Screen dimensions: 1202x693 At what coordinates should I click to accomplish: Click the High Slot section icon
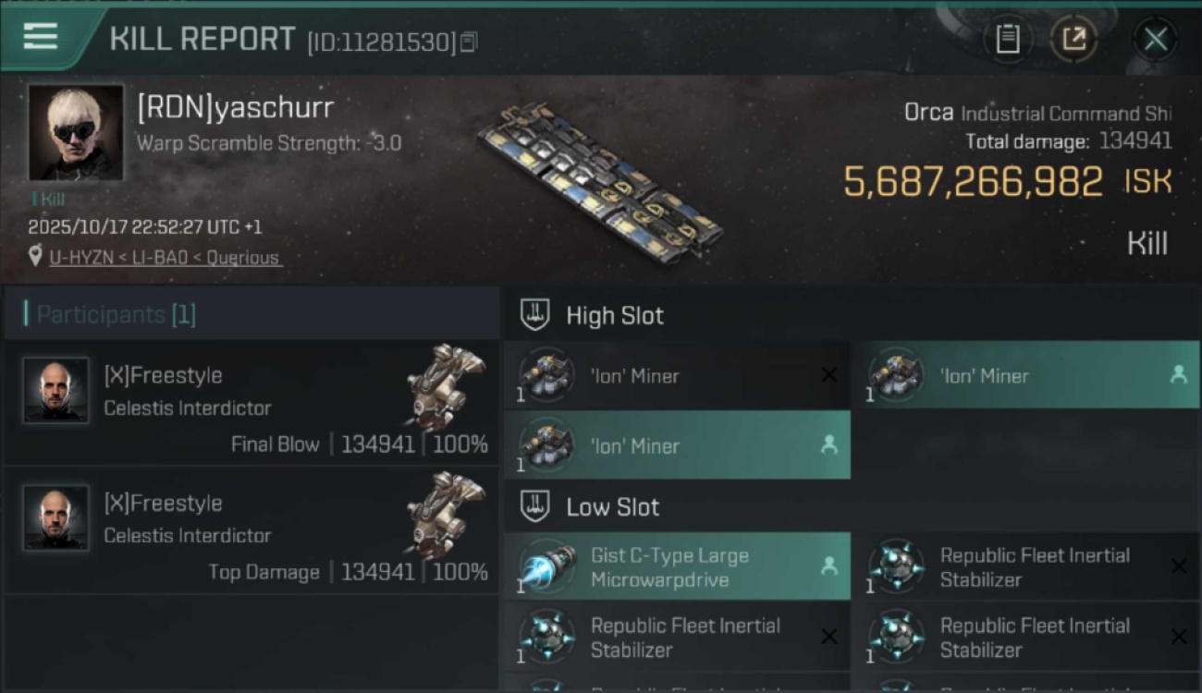[535, 315]
